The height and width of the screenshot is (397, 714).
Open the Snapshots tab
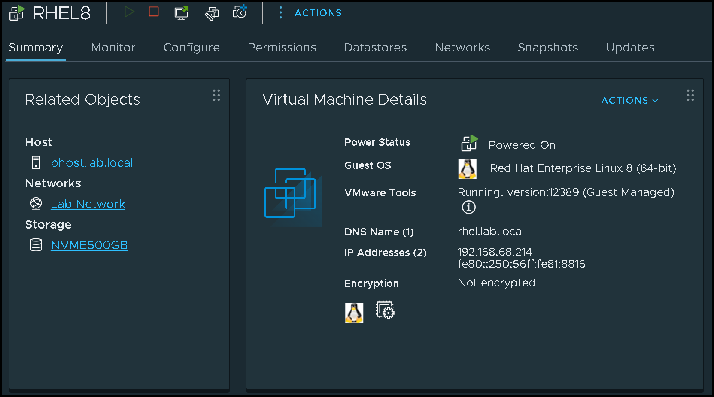(547, 48)
